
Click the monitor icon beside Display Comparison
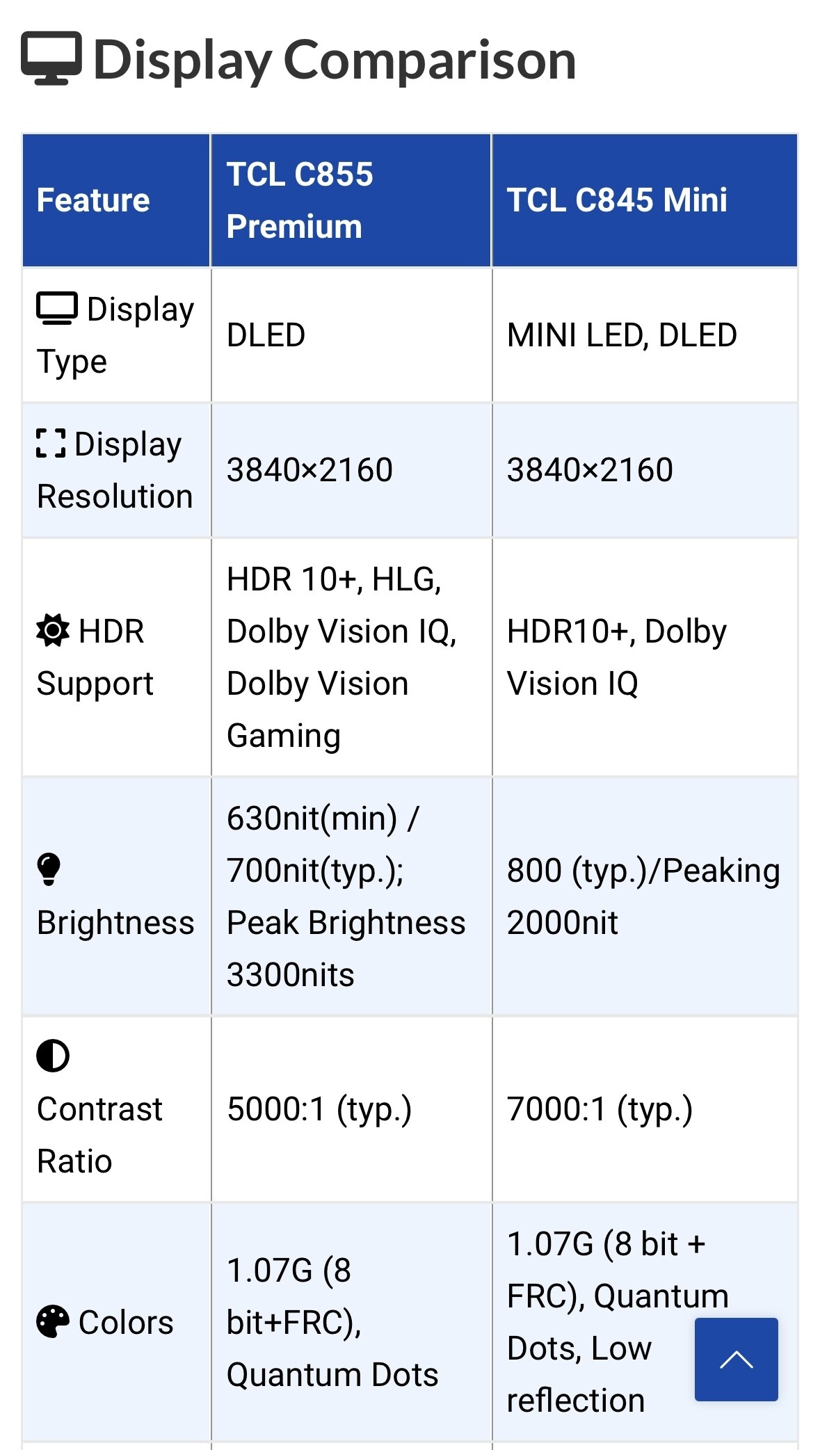tap(51, 58)
